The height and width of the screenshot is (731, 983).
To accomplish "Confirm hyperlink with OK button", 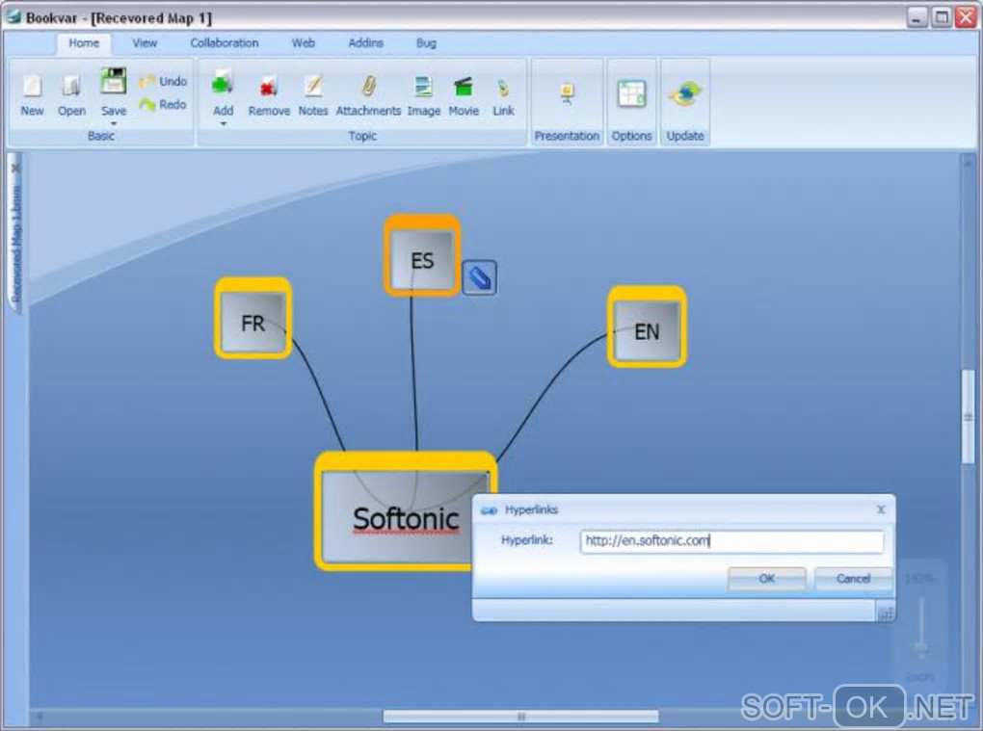I will coord(767,579).
